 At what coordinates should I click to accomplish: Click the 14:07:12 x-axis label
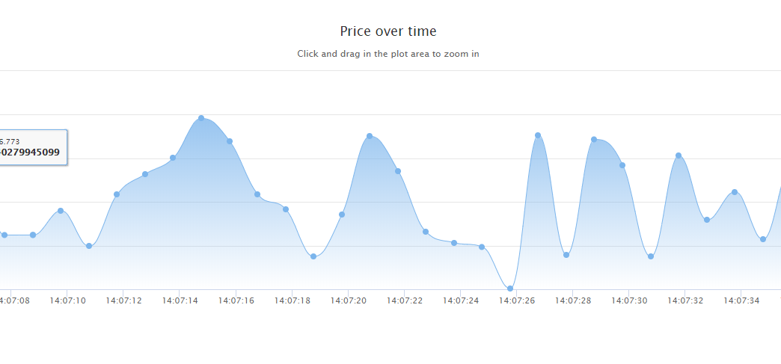124,300
